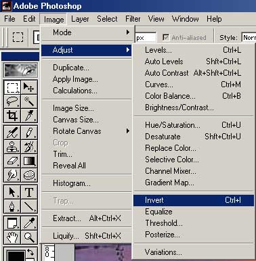Open the File menu

[x=9, y=19]
